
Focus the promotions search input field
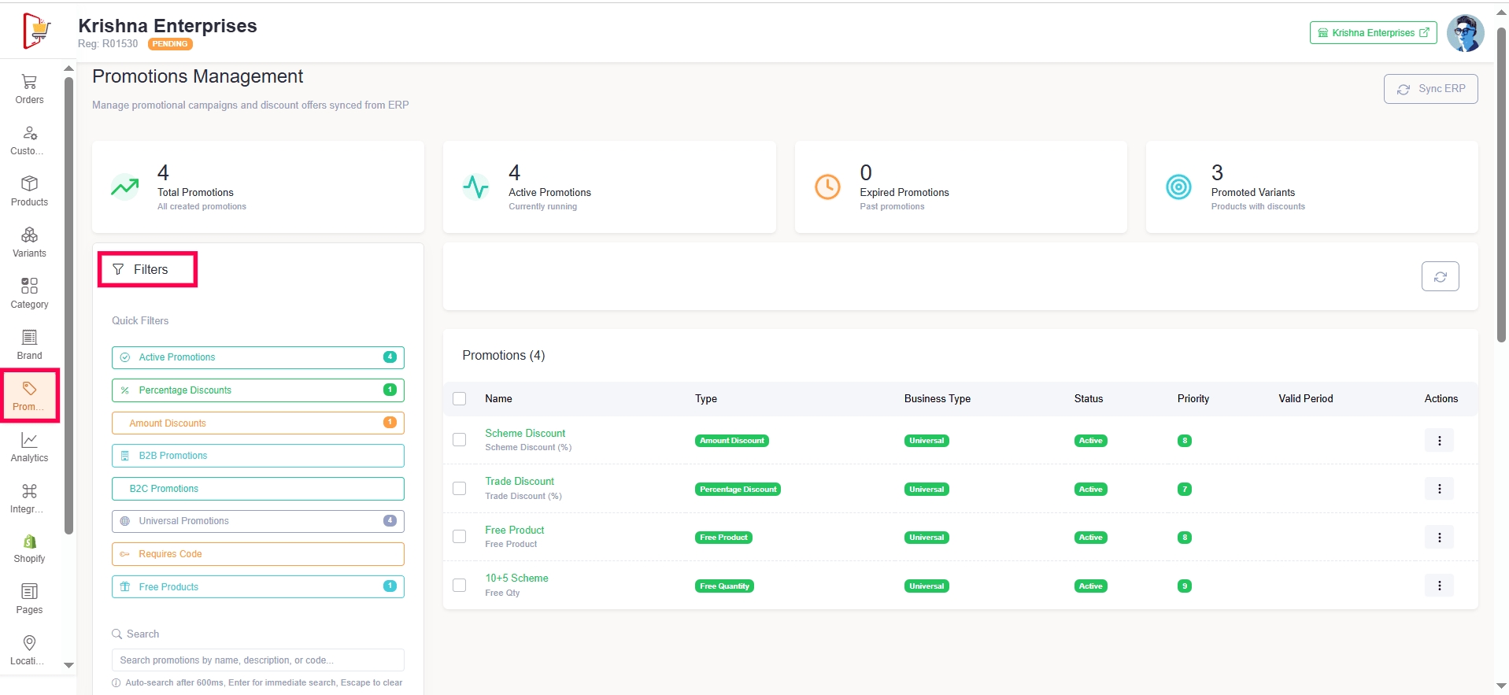pos(257,660)
